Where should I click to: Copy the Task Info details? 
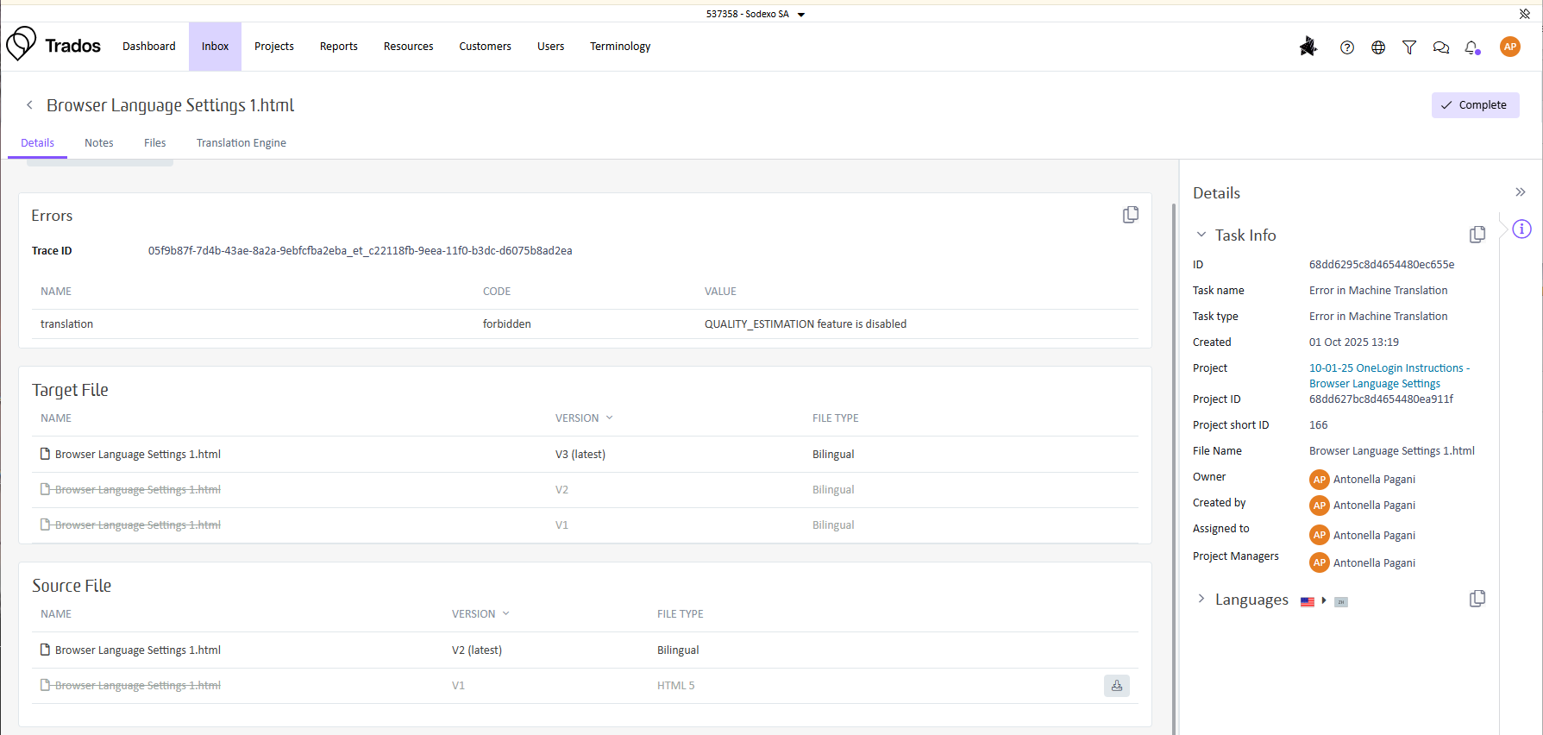pos(1477,235)
